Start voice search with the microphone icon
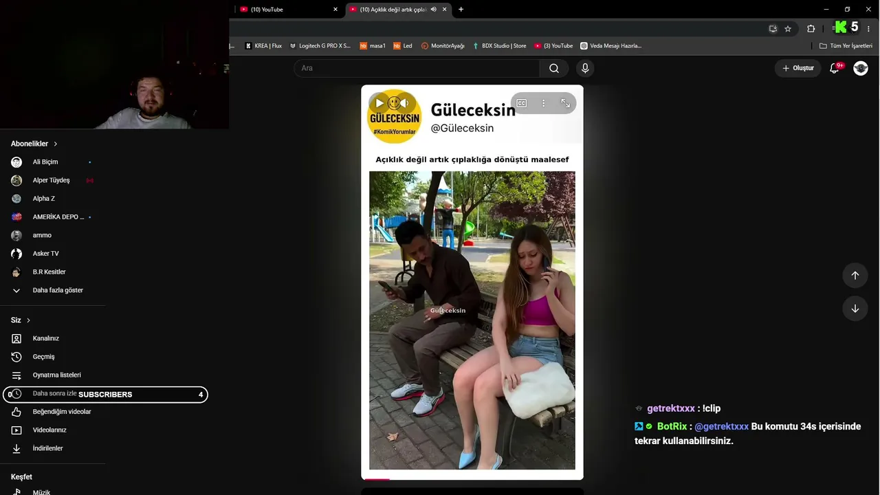The width and height of the screenshot is (880, 495). 585,68
